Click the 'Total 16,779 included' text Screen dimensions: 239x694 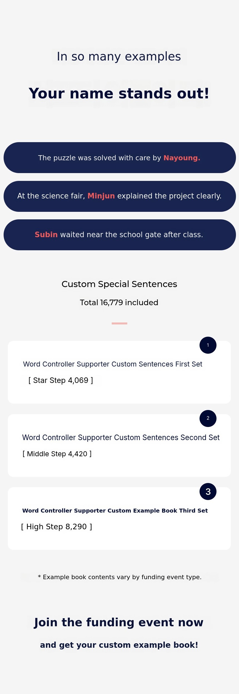point(119,302)
